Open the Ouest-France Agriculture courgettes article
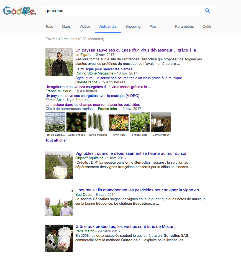The image size is (241, 257). pos(129,78)
